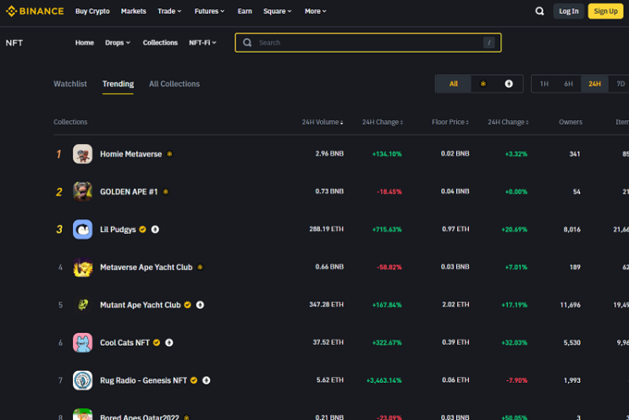The width and height of the screenshot is (629, 420).
Task: Click the Metaverse Ape Yacht Club avatar
Action: (83, 268)
